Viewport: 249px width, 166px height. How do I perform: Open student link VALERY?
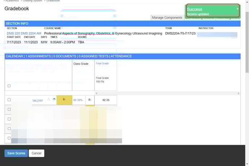(x=38, y=101)
